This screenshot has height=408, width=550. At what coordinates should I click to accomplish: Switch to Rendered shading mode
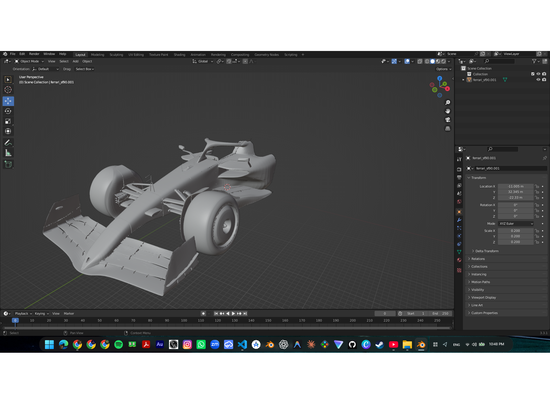443,61
